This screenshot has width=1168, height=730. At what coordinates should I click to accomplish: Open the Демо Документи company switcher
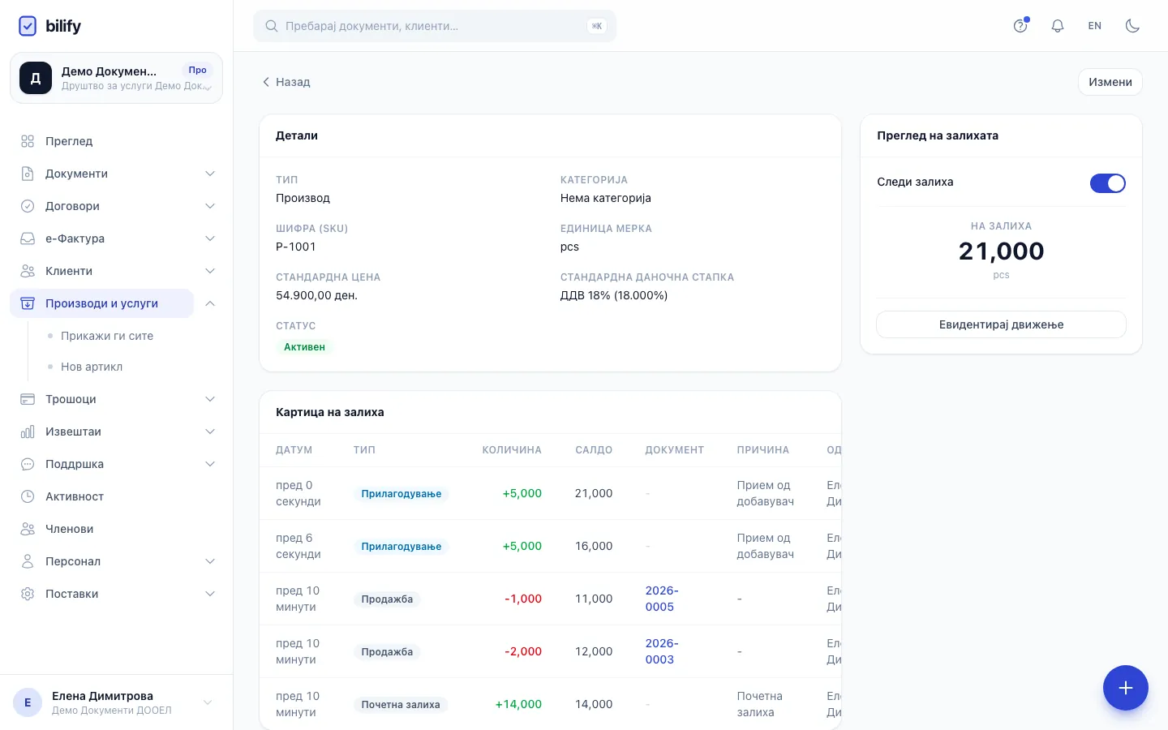pyautogui.click(x=116, y=78)
